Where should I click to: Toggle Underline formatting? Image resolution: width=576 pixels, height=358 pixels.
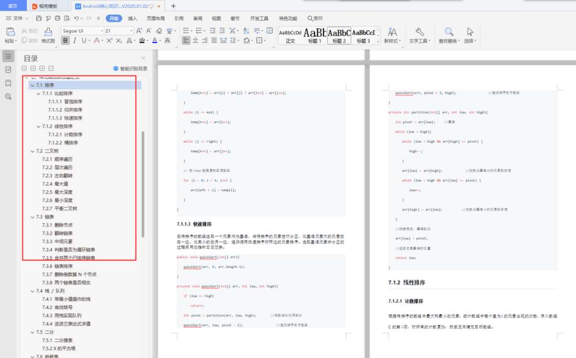[x=84, y=40]
